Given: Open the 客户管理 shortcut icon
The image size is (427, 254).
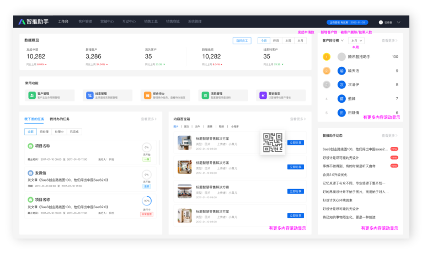Looking at the screenshot, I should coord(31,96).
